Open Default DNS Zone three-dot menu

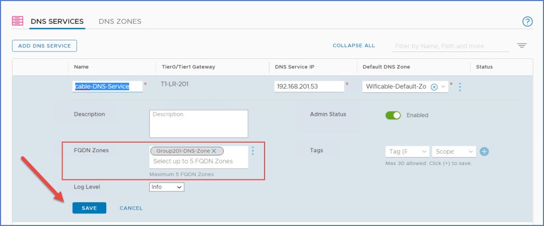pyautogui.click(x=460, y=86)
